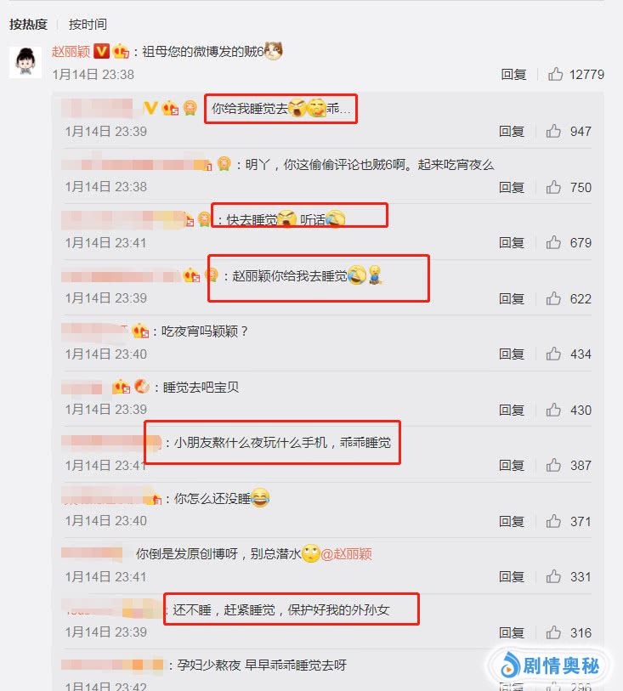Image resolution: width=623 pixels, height=691 pixels.
Task: Like the comment with 12779 likes
Action: click(555, 74)
